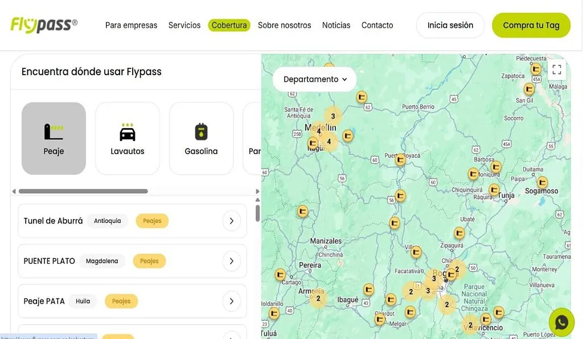
Task: Click toll marker near Ráquira
Action: 494,190
